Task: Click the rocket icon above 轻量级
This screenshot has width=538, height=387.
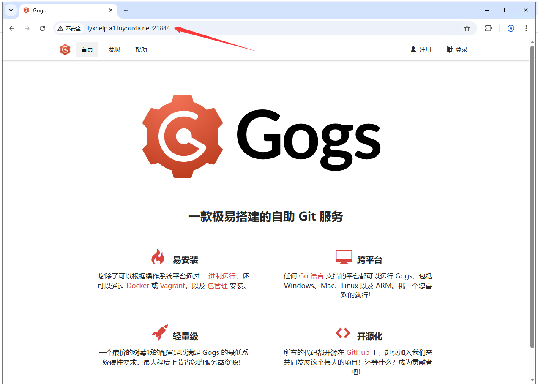Action: [159, 332]
